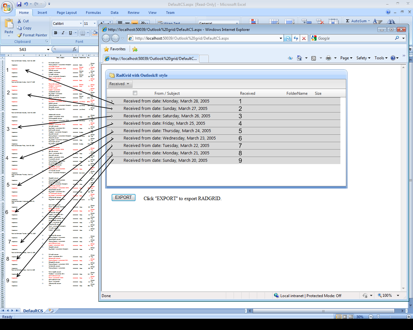Insert a function using the fx icon
The height and width of the screenshot is (330, 413).
[75, 49]
